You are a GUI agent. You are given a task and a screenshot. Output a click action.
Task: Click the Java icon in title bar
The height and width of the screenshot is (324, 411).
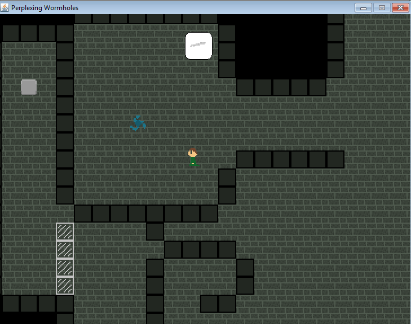point(5,7)
